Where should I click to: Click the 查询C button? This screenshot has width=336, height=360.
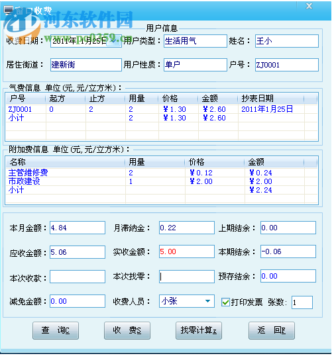click(56, 330)
